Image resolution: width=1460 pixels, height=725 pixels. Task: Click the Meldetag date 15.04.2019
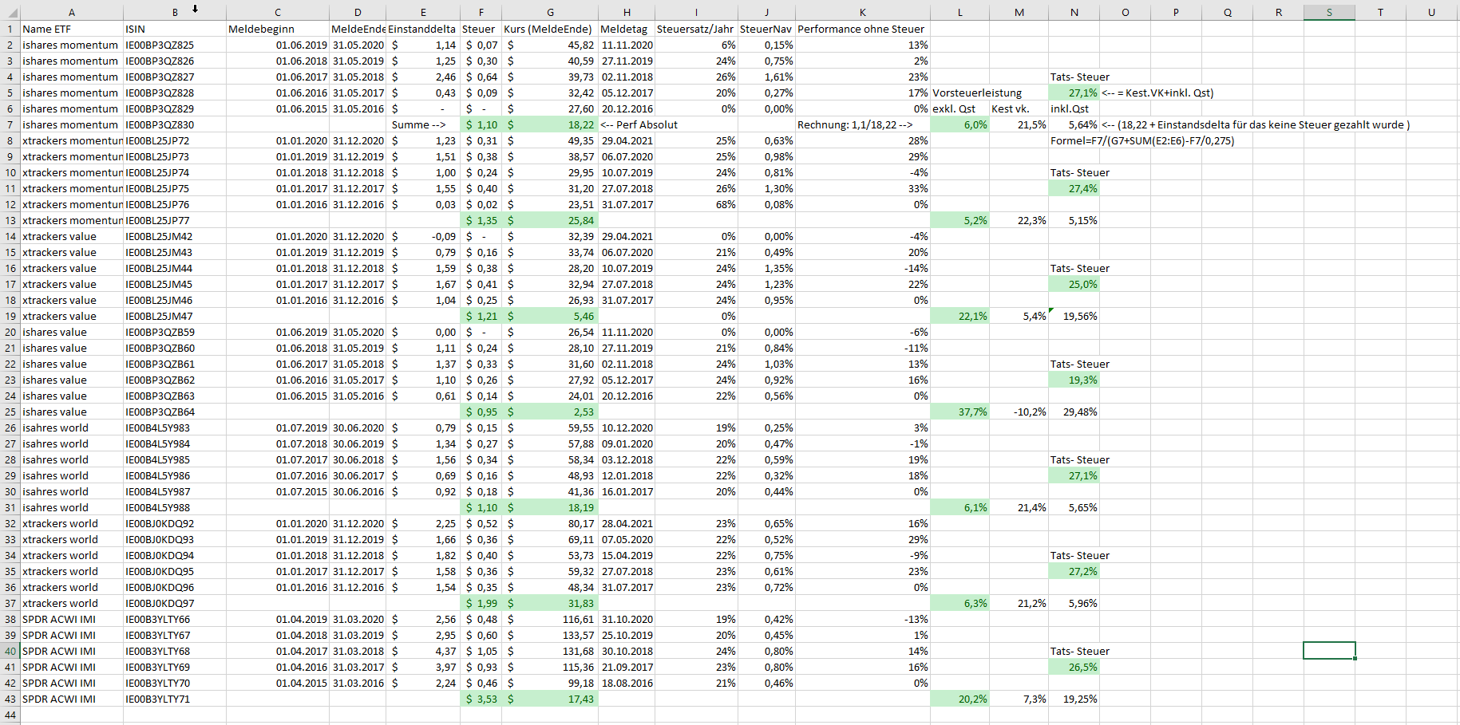627,555
